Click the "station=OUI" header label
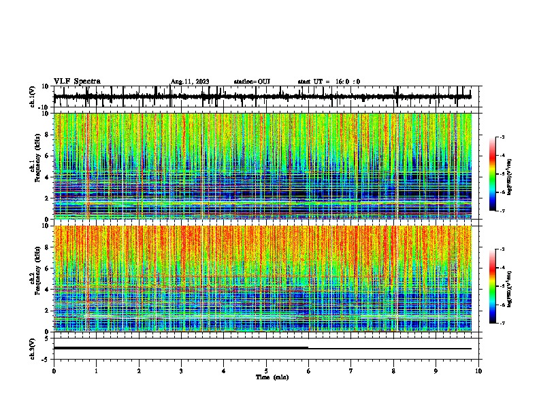The height and width of the screenshot is (416, 539). 252,82
